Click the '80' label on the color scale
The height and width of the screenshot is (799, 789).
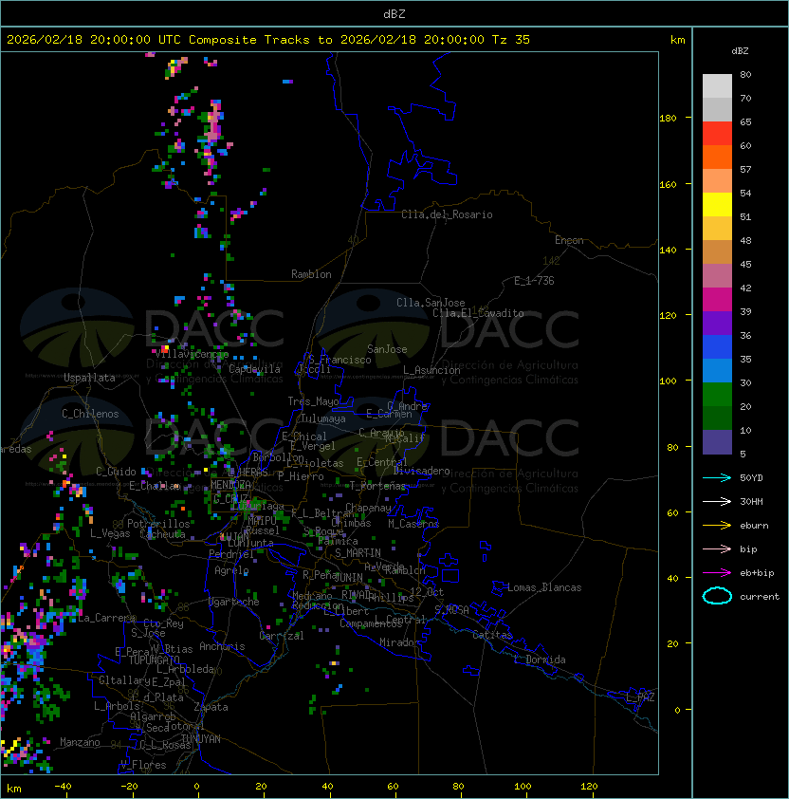745,74
